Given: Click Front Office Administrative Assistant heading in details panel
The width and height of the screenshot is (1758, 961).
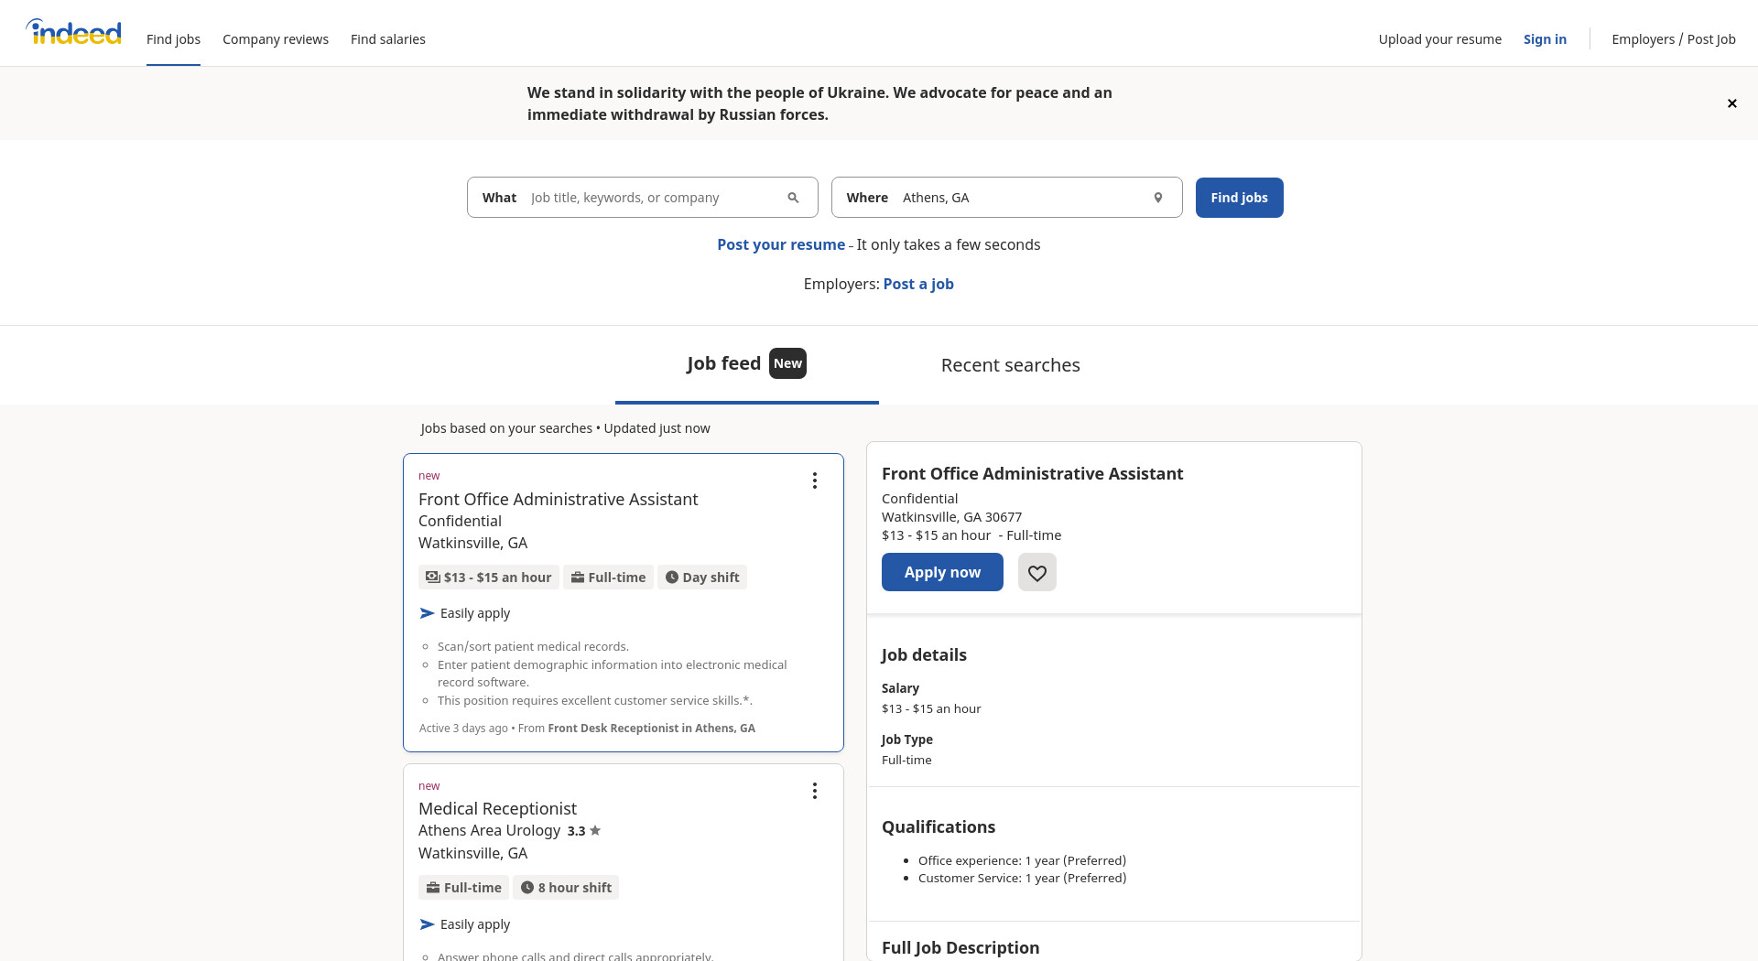Looking at the screenshot, I should coord(1032,473).
